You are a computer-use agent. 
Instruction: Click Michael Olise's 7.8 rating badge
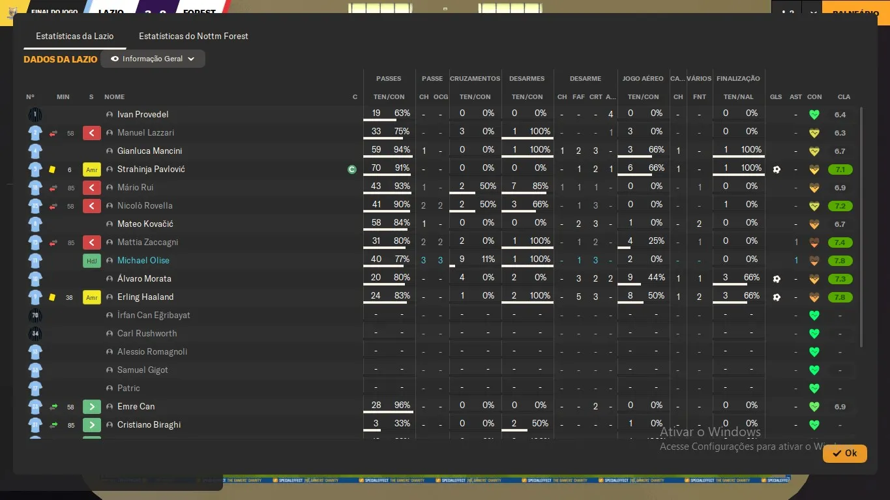click(840, 261)
